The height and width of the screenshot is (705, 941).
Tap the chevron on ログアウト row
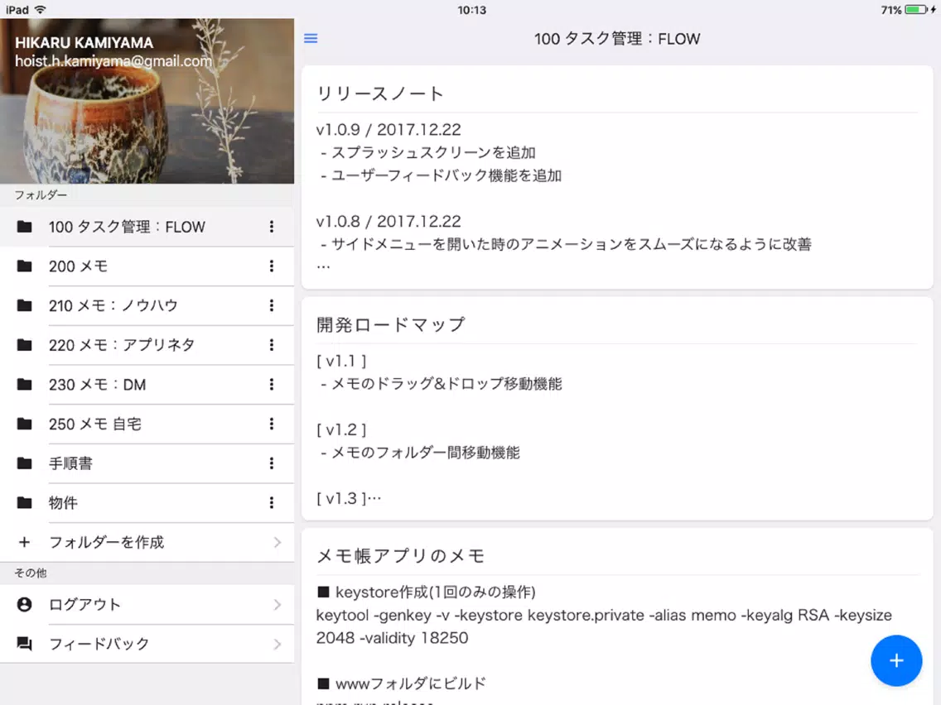277,604
